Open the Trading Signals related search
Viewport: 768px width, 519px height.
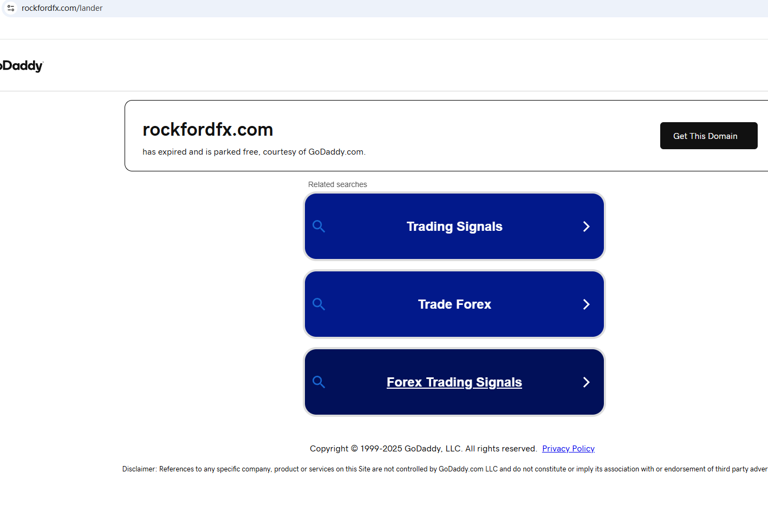tap(454, 227)
